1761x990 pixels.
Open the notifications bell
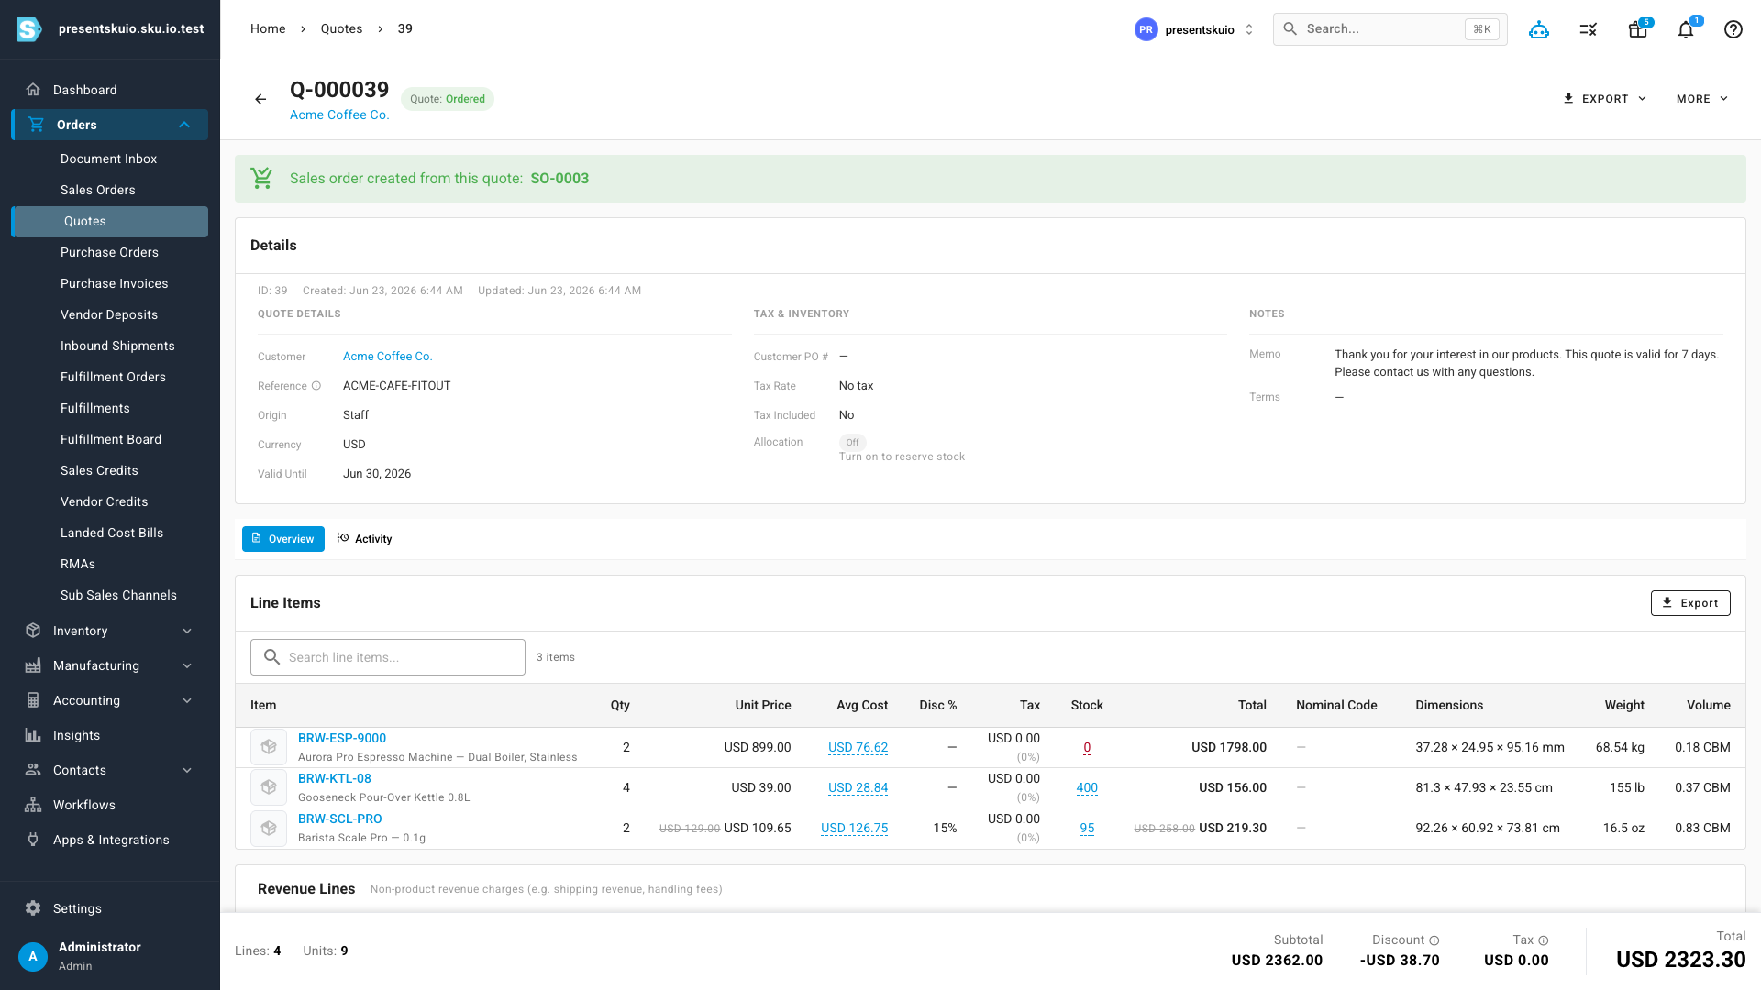(x=1686, y=29)
